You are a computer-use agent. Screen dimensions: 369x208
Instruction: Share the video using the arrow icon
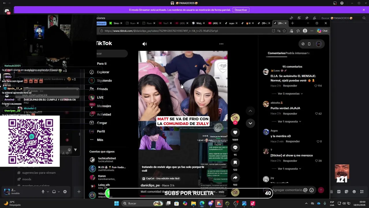(235, 178)
